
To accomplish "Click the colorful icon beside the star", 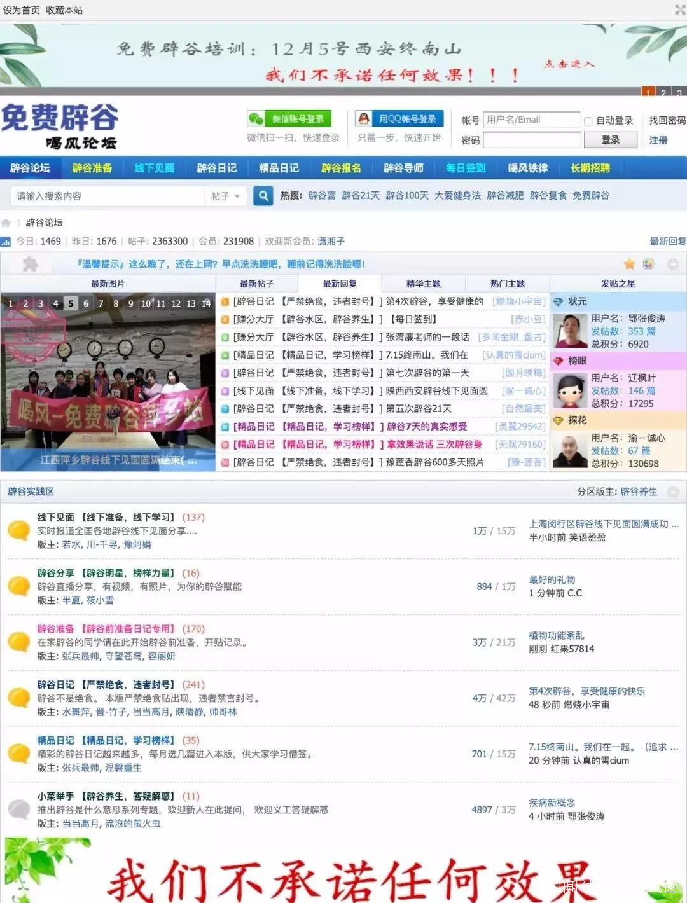I will pyautogui.click(x=648, y=264).
